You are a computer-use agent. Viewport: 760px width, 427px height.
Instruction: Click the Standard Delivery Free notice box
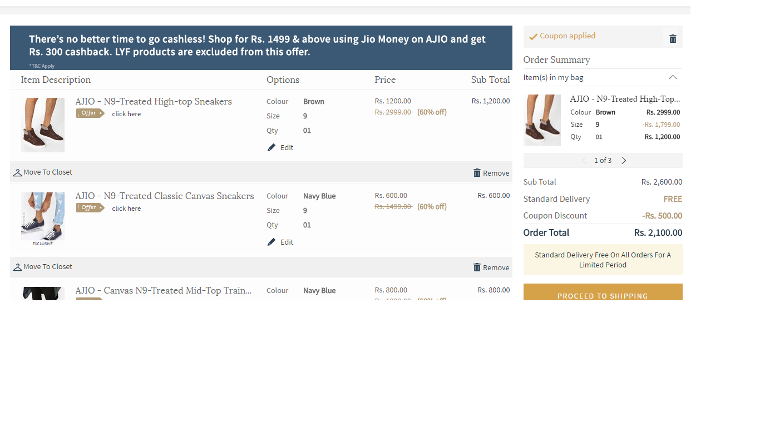point(603,260)
